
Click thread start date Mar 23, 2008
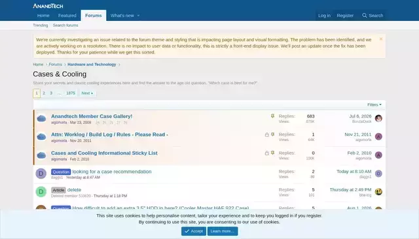coord(81,123)
